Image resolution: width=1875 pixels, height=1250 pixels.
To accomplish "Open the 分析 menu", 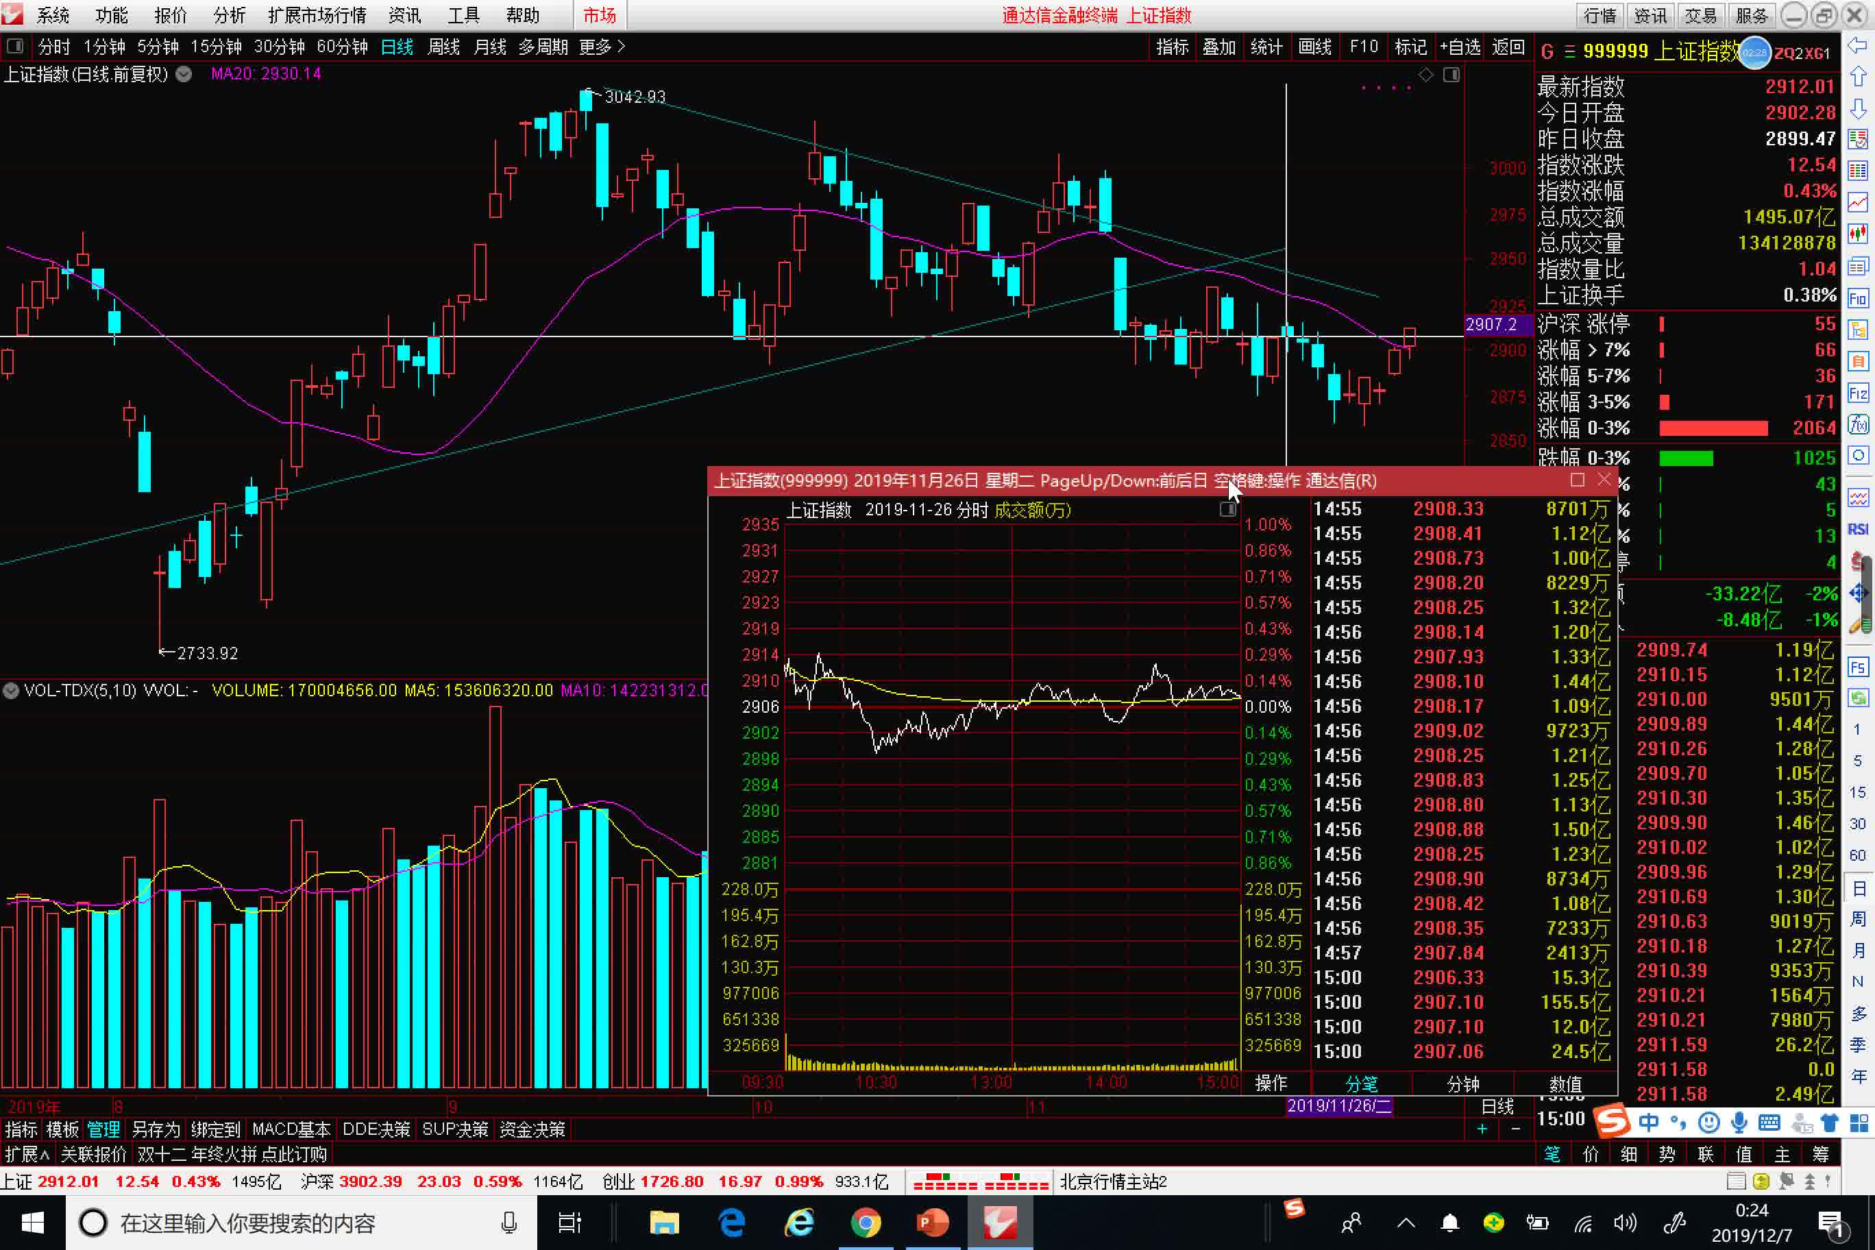I will pos(230,15).
